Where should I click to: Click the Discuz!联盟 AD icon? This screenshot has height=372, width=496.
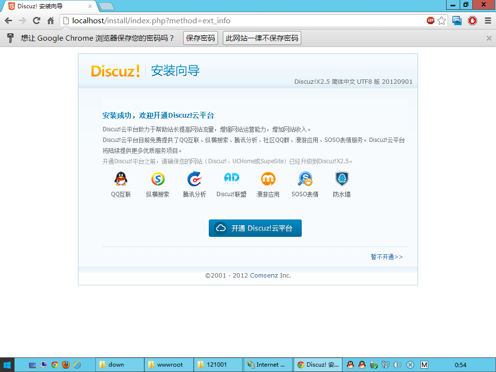tap(232, 178)
